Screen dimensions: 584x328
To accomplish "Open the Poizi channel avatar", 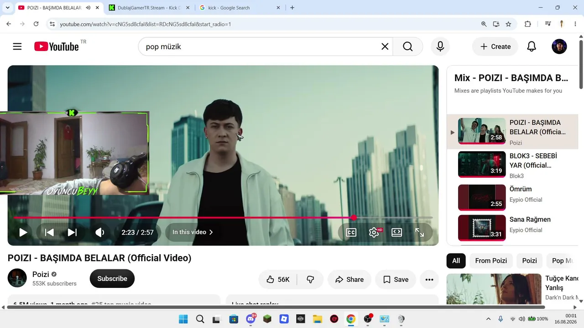I will click(17, 278).
